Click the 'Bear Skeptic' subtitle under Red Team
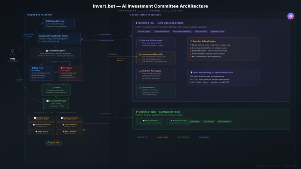The image size is (301, 169). (65, 71)
